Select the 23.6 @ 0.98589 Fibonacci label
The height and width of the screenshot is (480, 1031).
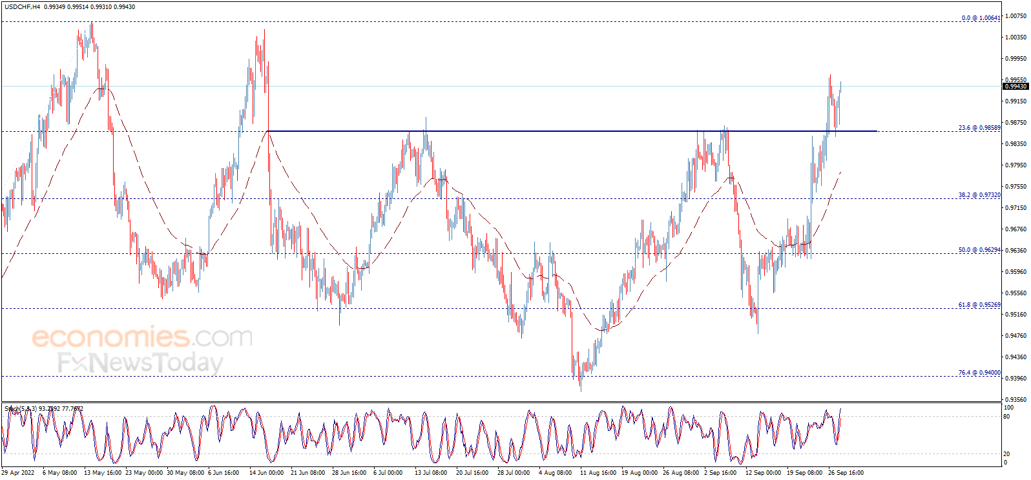pyautogui.click(x=979, y=128)
